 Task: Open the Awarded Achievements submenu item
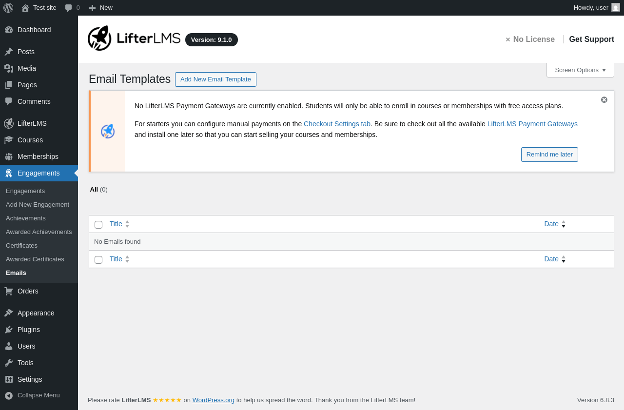coord(39,232)
